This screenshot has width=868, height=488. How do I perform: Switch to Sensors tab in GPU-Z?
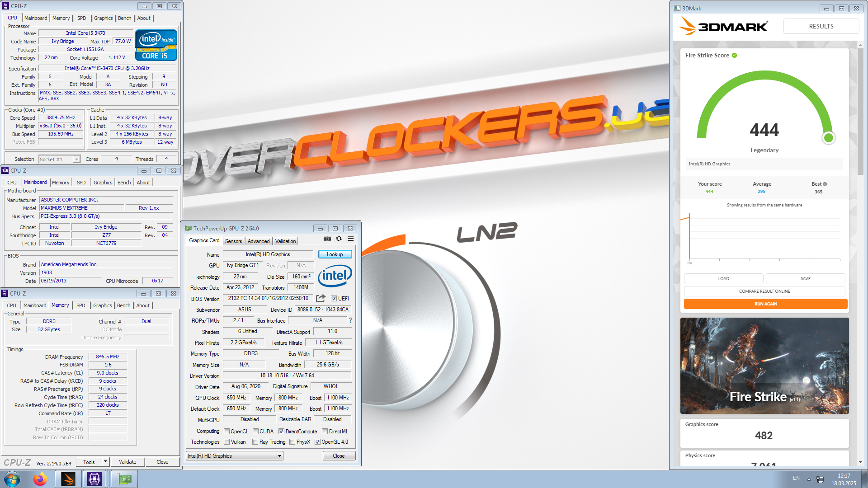234,241
